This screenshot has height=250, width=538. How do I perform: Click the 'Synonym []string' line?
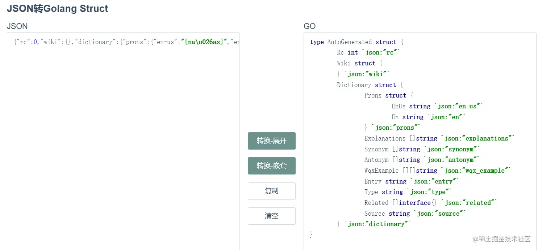coord(422,149)
